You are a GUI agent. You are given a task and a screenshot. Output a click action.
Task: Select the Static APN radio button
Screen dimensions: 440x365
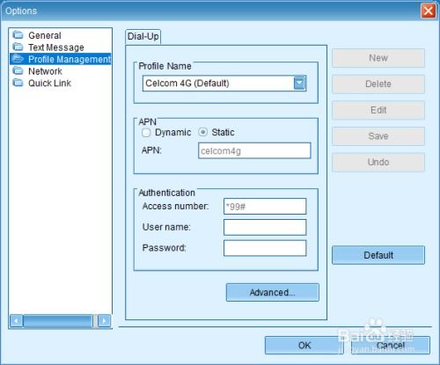pos(202,132)
